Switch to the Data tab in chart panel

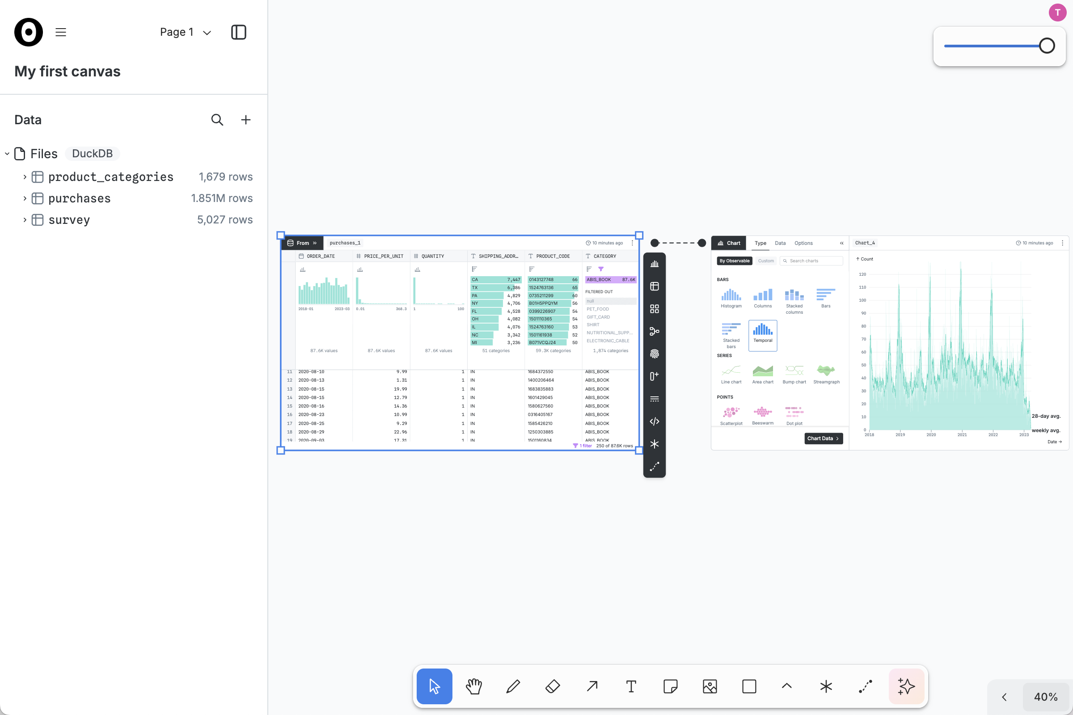point(780,243)
